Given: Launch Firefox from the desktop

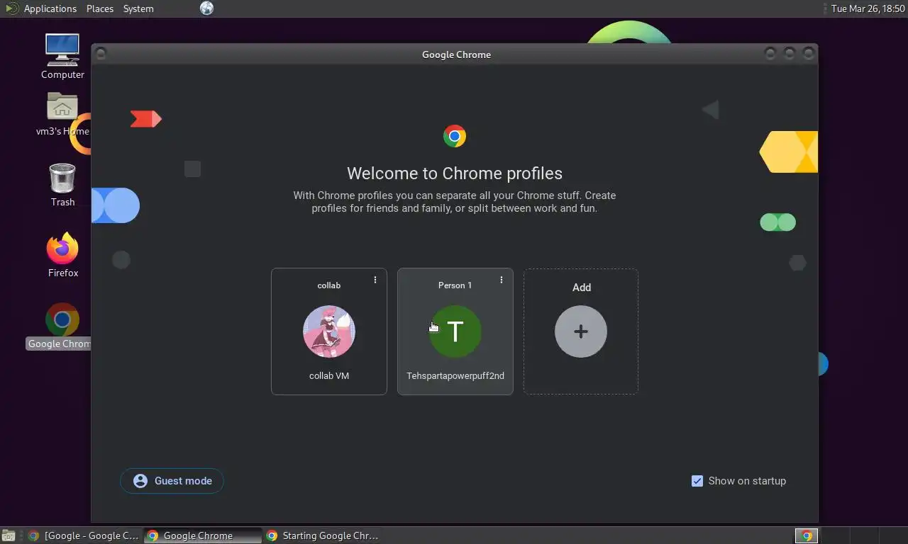Looking at the screenshot, I should tap(62, 255).
